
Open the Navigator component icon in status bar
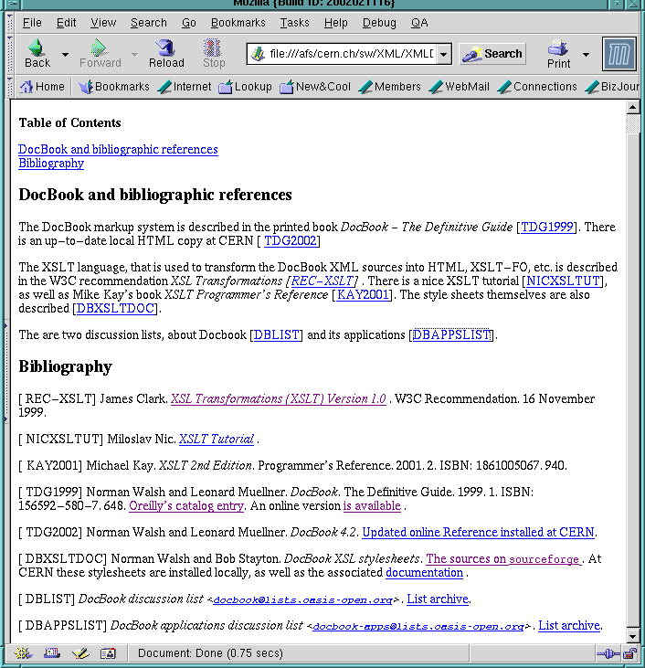23,653
